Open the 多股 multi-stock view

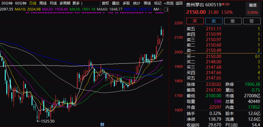click(x=126, y=3)
